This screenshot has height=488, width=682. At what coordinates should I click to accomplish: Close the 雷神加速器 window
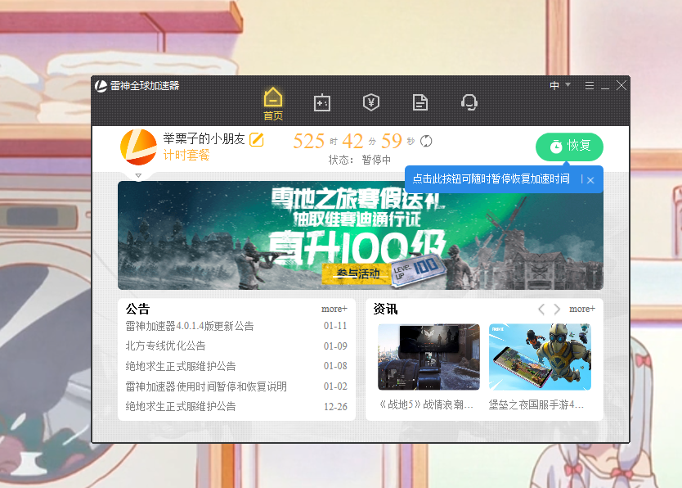(621, 85)
